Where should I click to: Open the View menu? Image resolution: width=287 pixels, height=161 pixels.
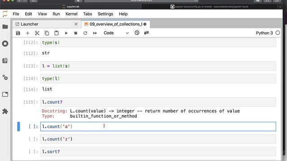[42, 14]
